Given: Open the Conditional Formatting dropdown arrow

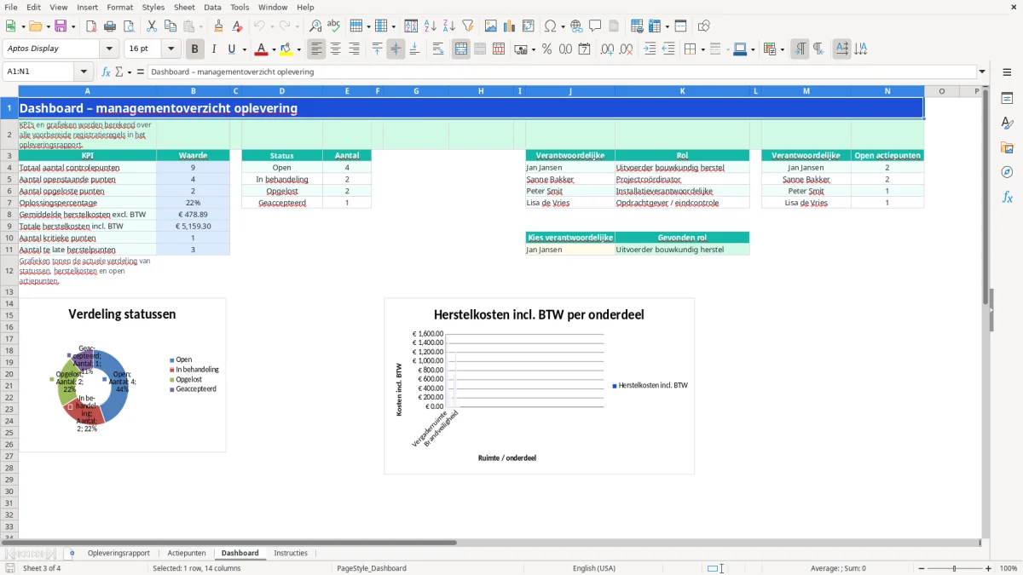Looking at the screenshot, I should click(782, 49).
